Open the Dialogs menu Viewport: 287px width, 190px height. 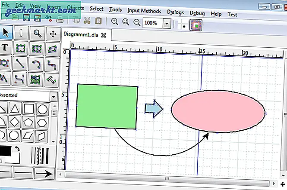point(177,11)
